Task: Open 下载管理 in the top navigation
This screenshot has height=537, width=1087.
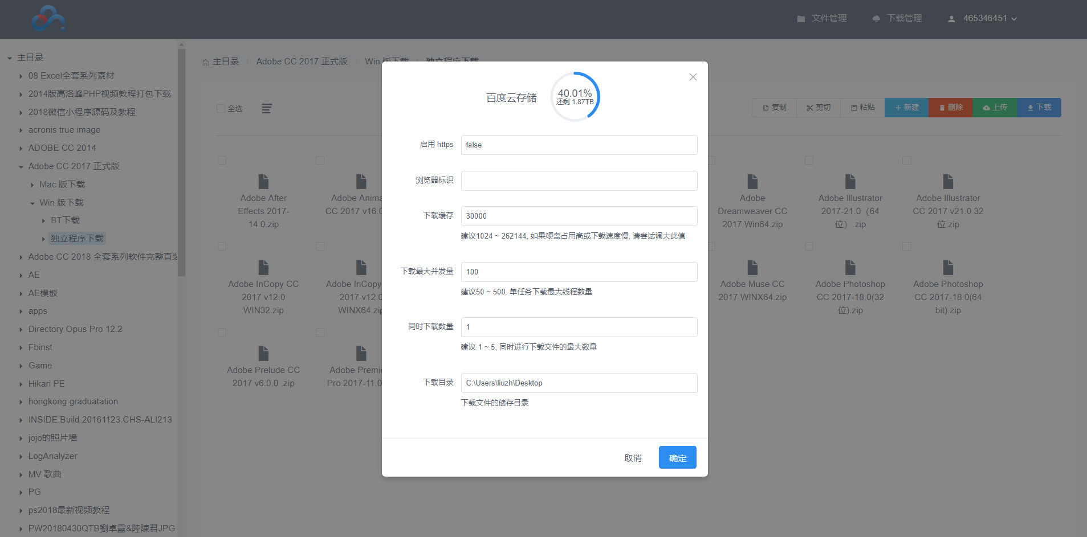Action: coord(897,18)
